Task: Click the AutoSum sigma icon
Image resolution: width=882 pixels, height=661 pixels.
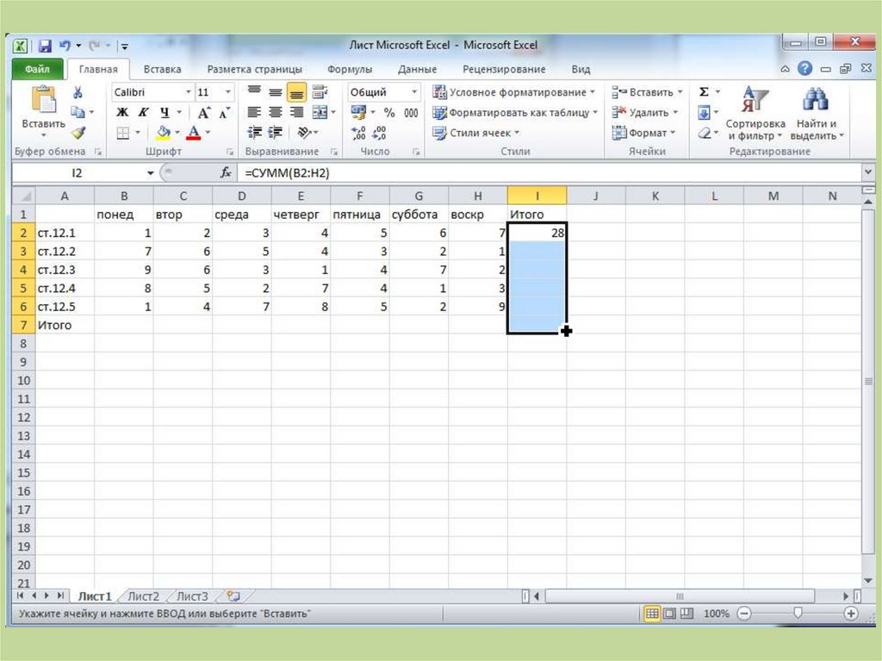Action: click(704, 92)
